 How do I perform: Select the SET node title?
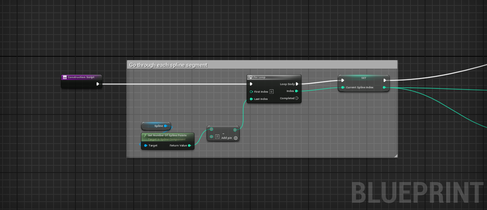coord(364,78)
